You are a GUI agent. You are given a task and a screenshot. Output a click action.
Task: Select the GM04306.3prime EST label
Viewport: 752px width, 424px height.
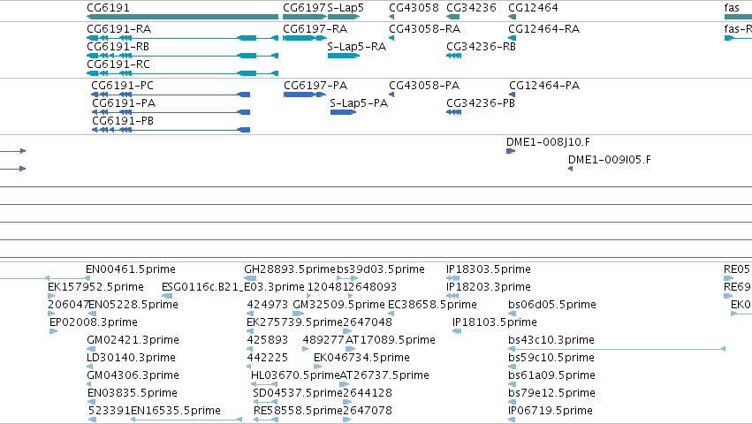[x=133, y=375]
